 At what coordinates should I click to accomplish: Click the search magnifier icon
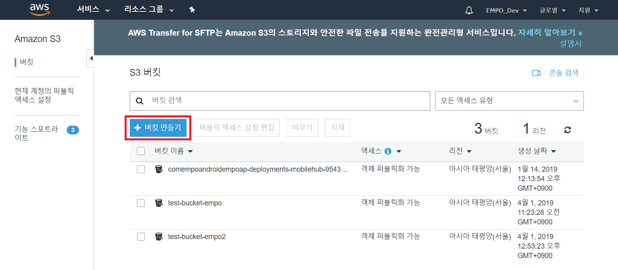click(x=139, y=101)
